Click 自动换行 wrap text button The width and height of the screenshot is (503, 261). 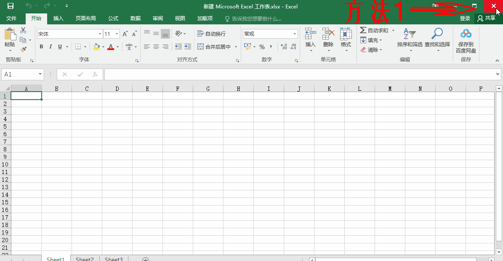(211, 34)
